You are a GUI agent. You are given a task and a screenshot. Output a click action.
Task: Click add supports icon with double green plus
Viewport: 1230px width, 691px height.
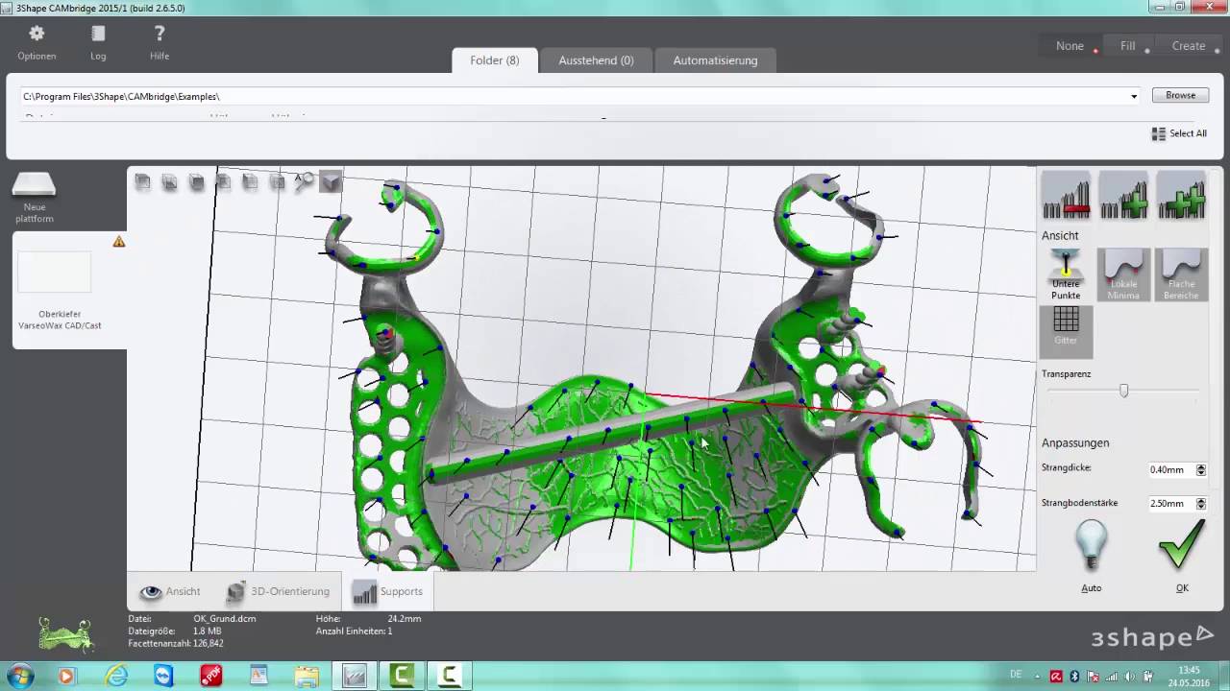click(x=1181, y=196)
